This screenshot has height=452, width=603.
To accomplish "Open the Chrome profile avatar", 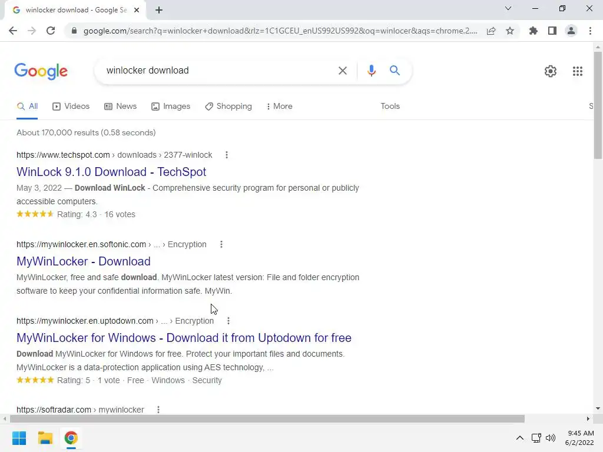I will (571, 31).
